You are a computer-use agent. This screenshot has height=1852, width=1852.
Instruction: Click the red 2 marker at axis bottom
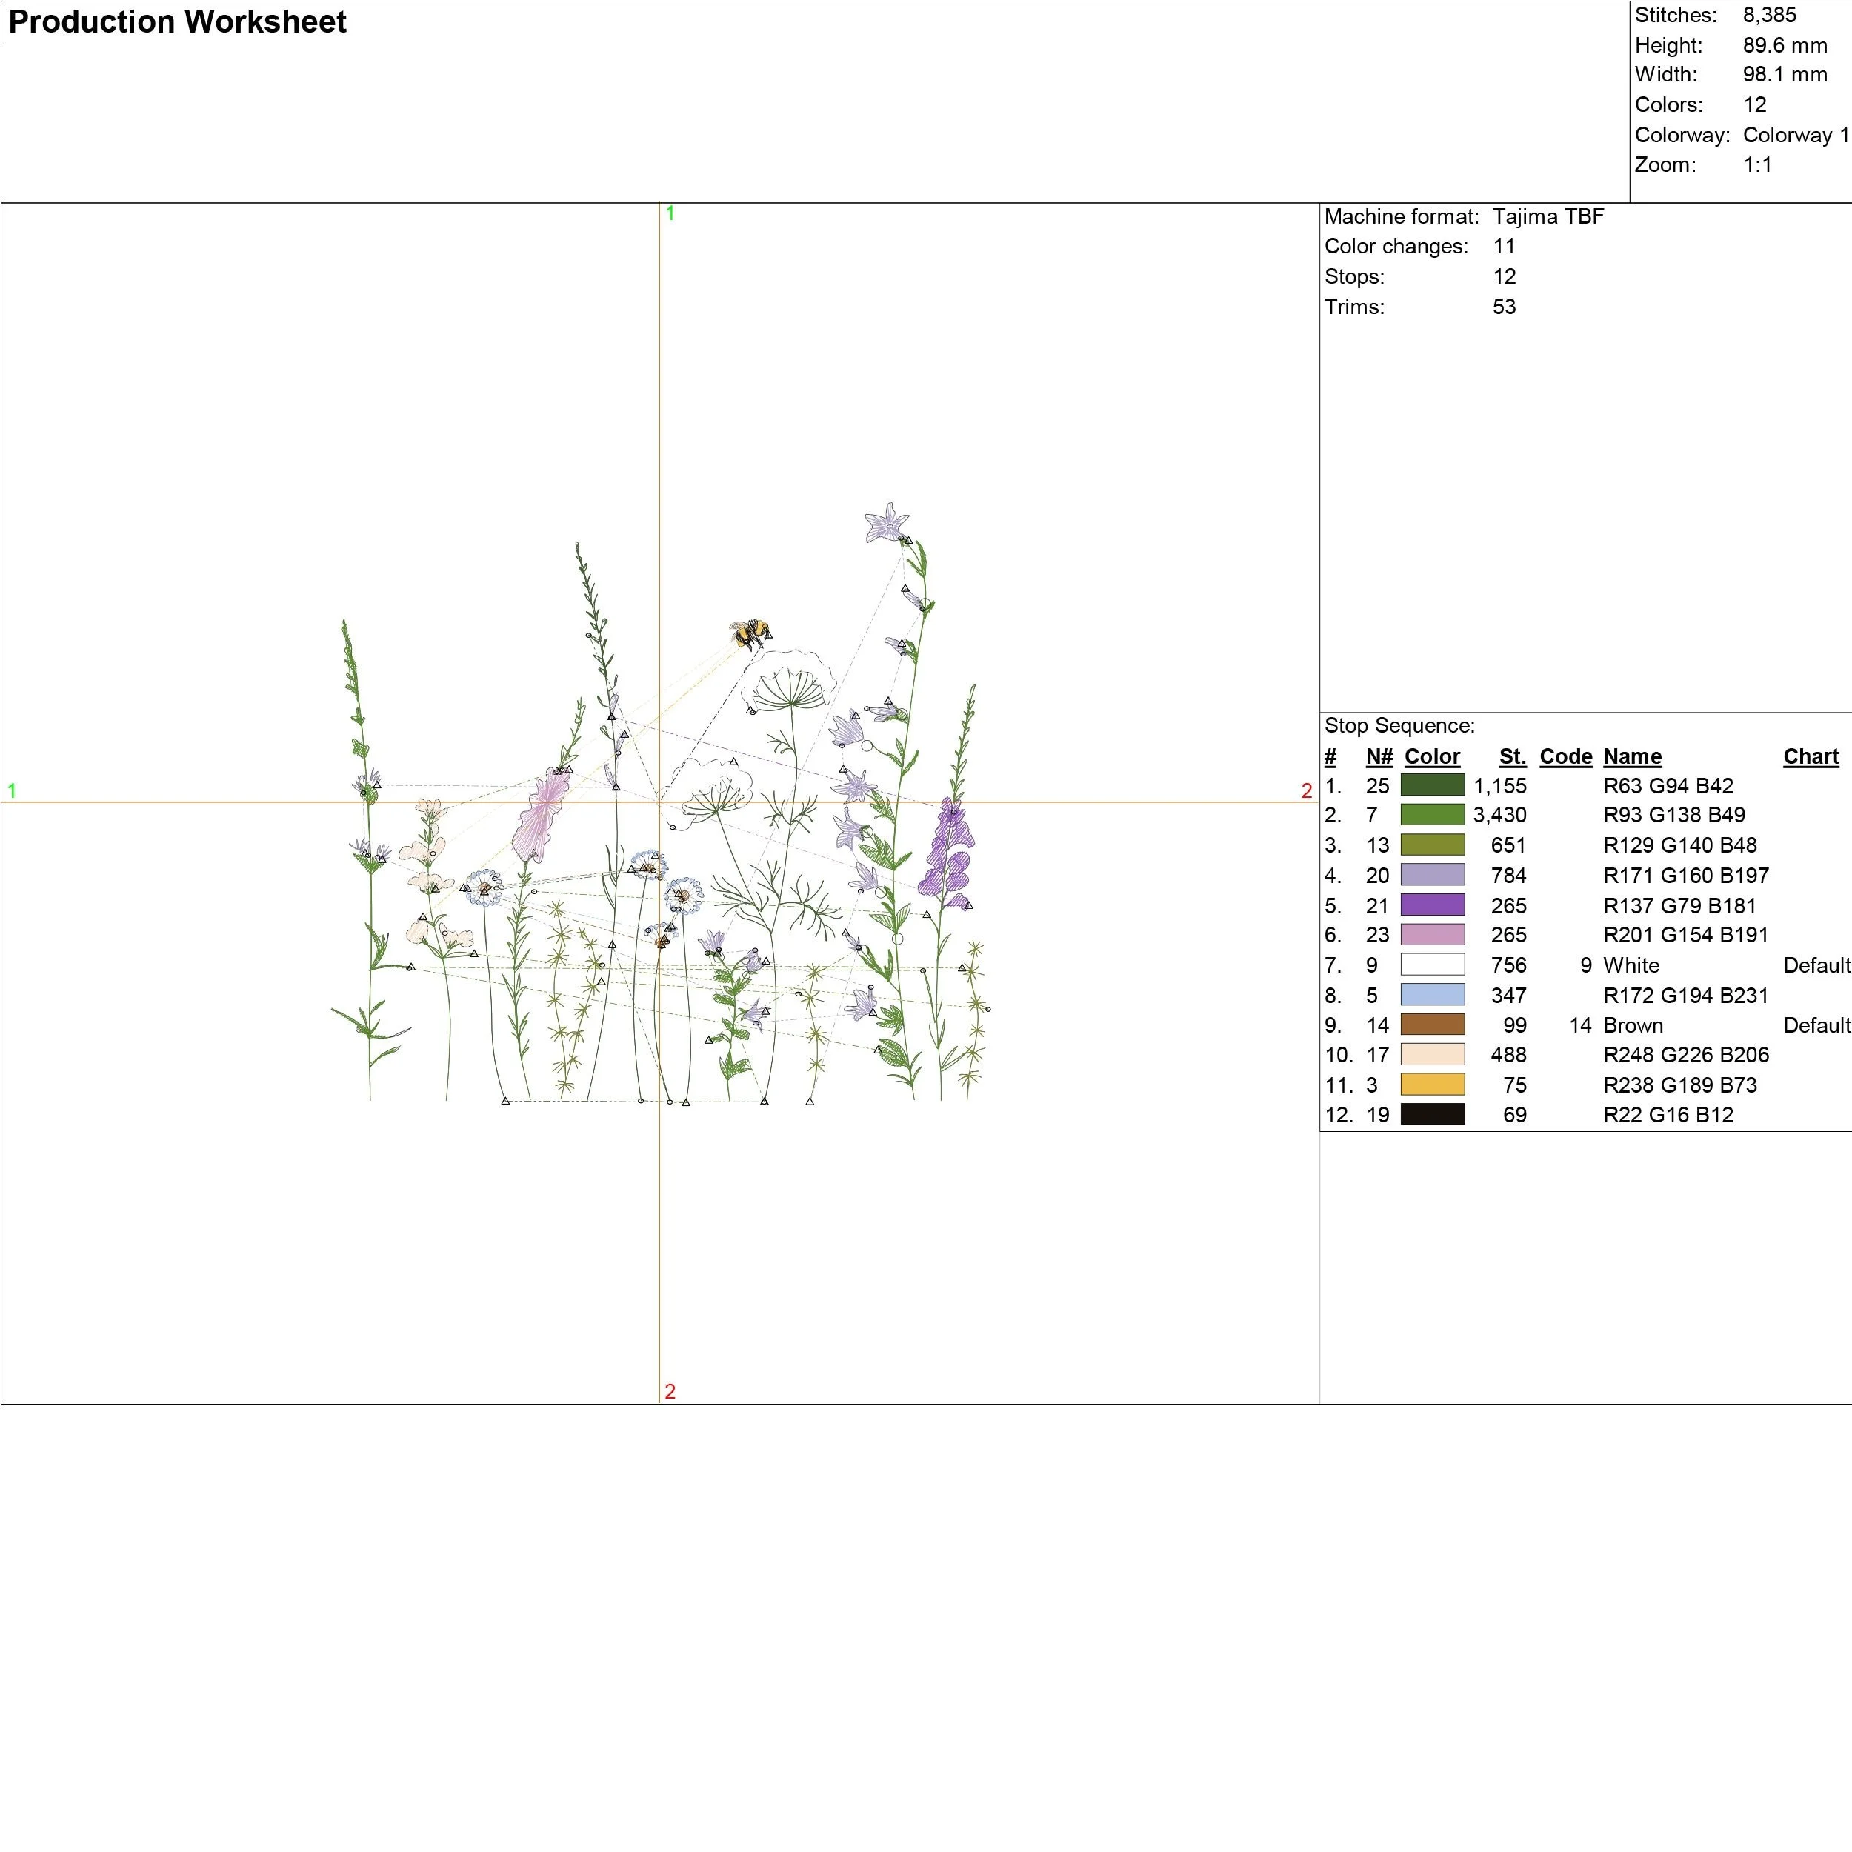[x=670, y=1391]
